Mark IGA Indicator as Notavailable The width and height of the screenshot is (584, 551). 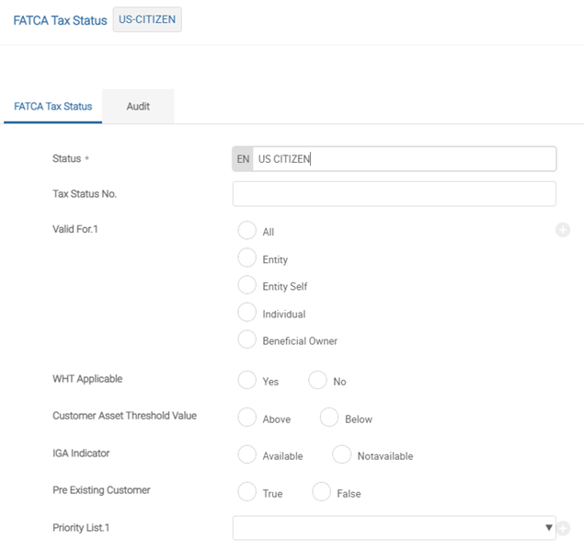(342, 454)
